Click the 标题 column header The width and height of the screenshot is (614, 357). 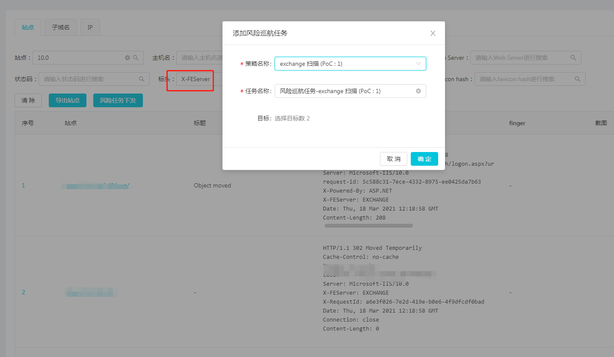pos(200,123)
